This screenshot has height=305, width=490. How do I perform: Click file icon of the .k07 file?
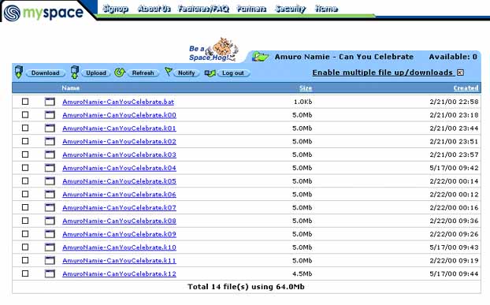[50, 207]
